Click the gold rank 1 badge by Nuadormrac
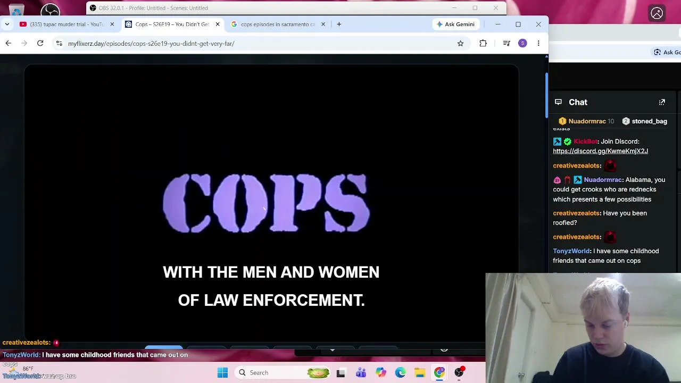Screen dimensions: 681x383 [562, 121]
